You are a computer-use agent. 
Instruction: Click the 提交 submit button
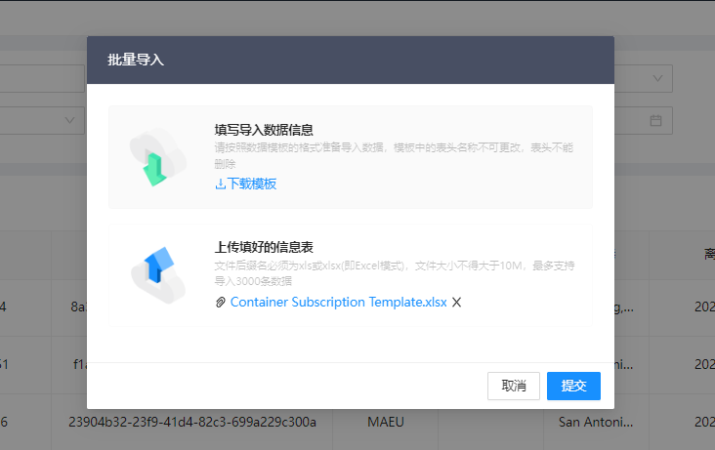(x=573, y=386)
